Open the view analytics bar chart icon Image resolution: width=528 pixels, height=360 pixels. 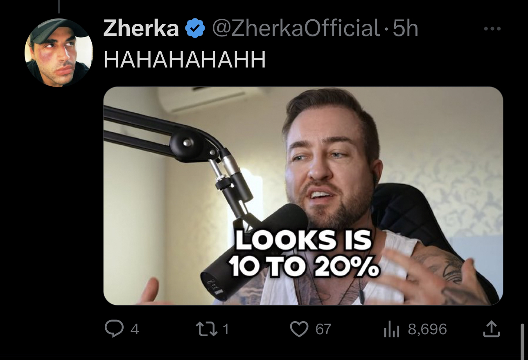coord(392,329)
